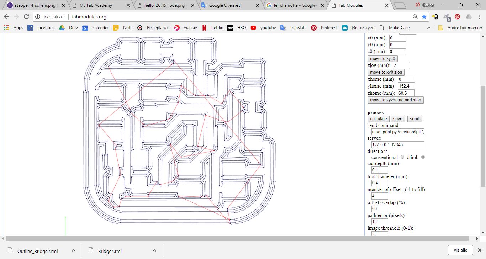486x259 pixels.
Task: Open options arrow for Outline_Bridge2.rml download
Action: (x=74, y=250)
